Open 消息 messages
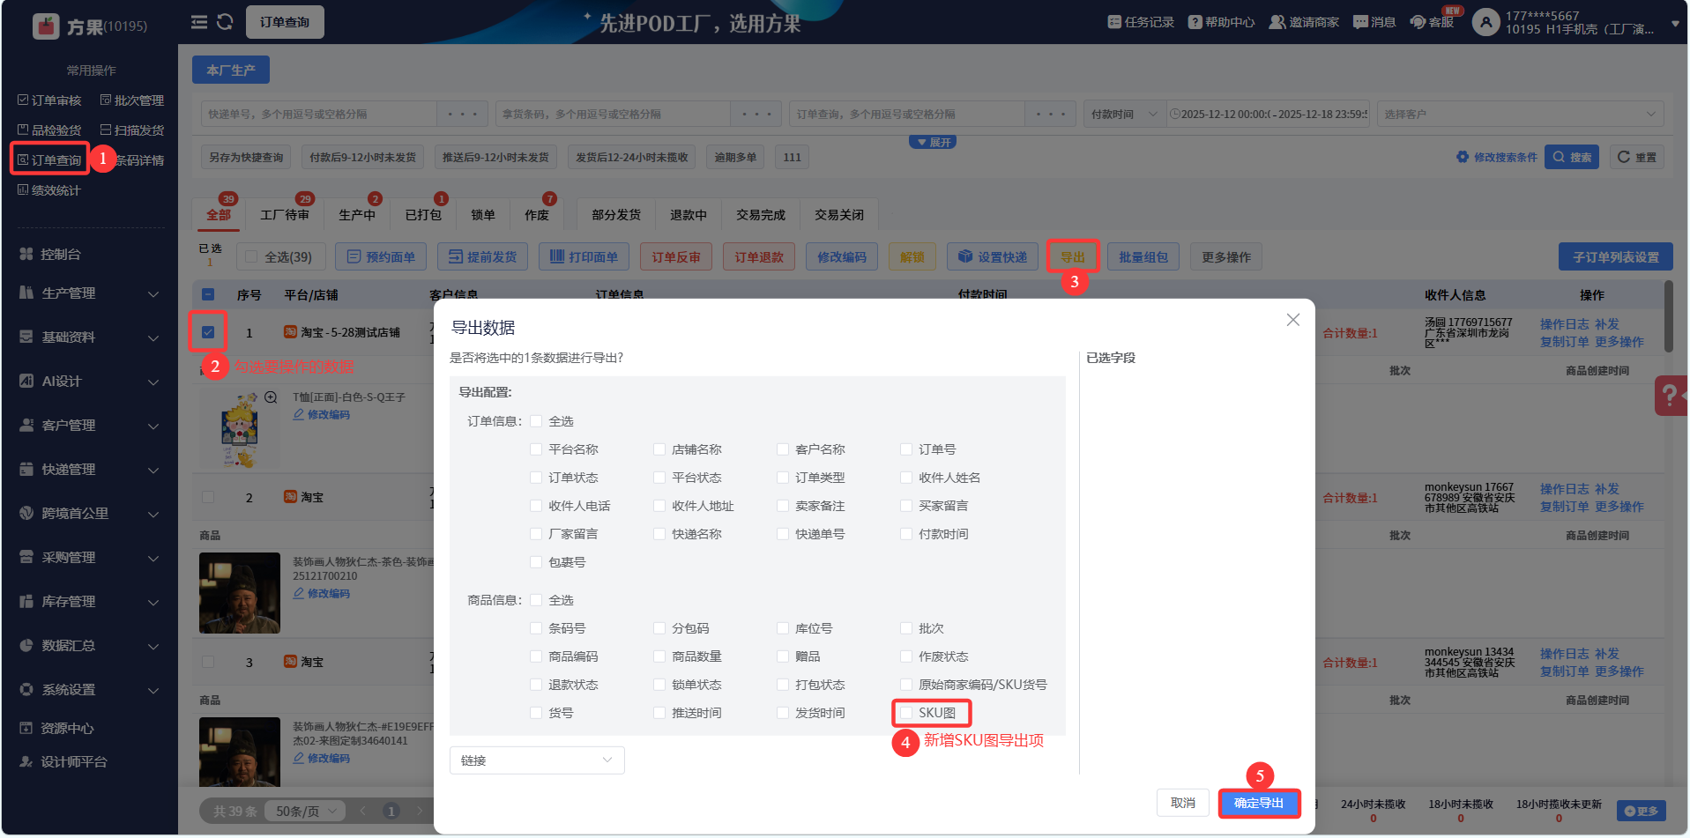 click(x=1374, y=22)
